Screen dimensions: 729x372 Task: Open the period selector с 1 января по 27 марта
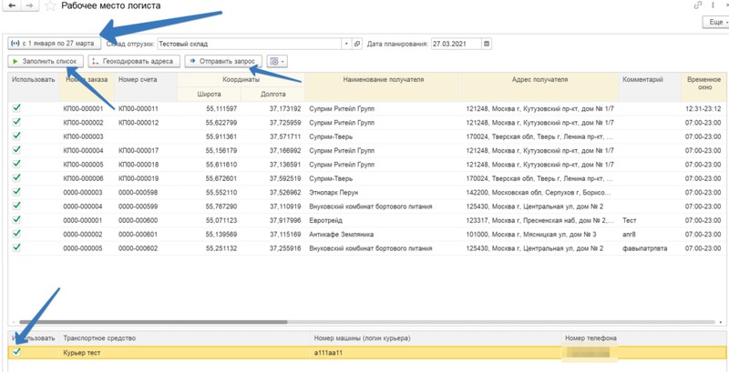(54, 44)
